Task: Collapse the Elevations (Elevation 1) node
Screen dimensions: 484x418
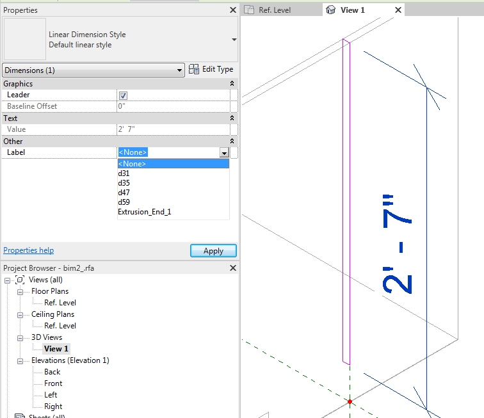Action: point(20,361)
